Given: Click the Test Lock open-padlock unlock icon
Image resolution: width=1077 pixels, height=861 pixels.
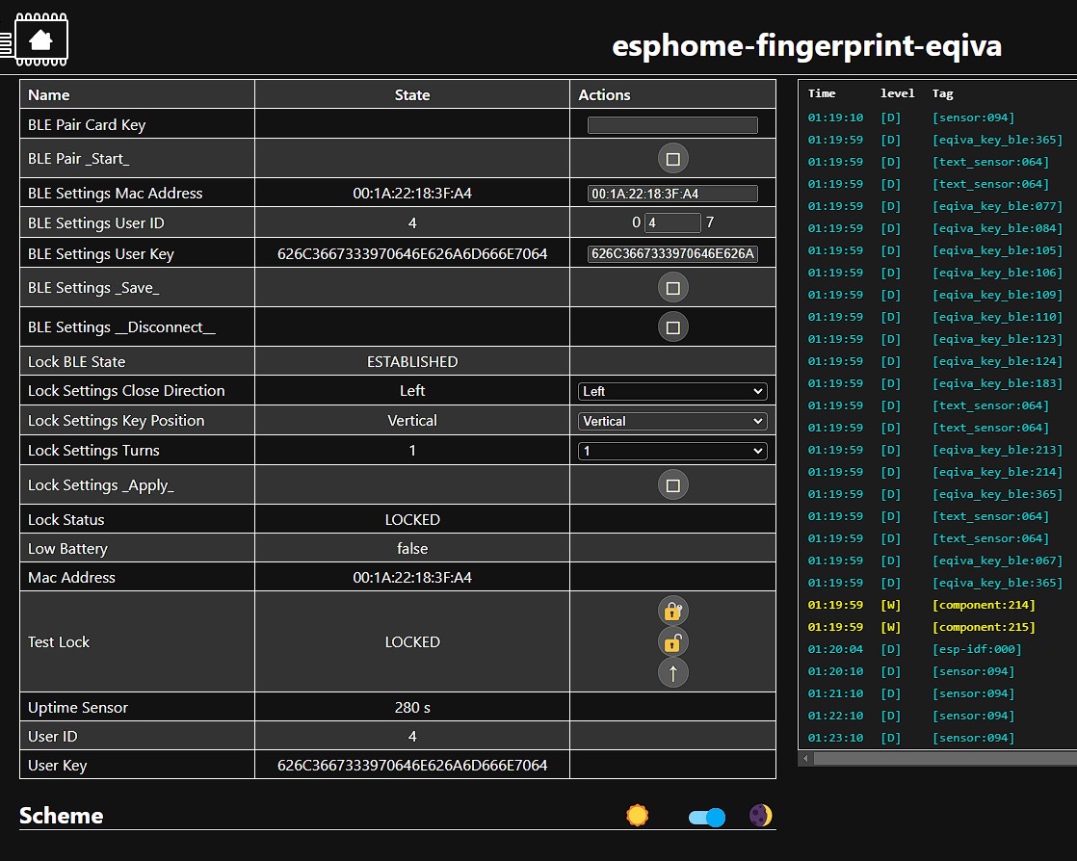Looking at the screenshot, I should (673, 642).
